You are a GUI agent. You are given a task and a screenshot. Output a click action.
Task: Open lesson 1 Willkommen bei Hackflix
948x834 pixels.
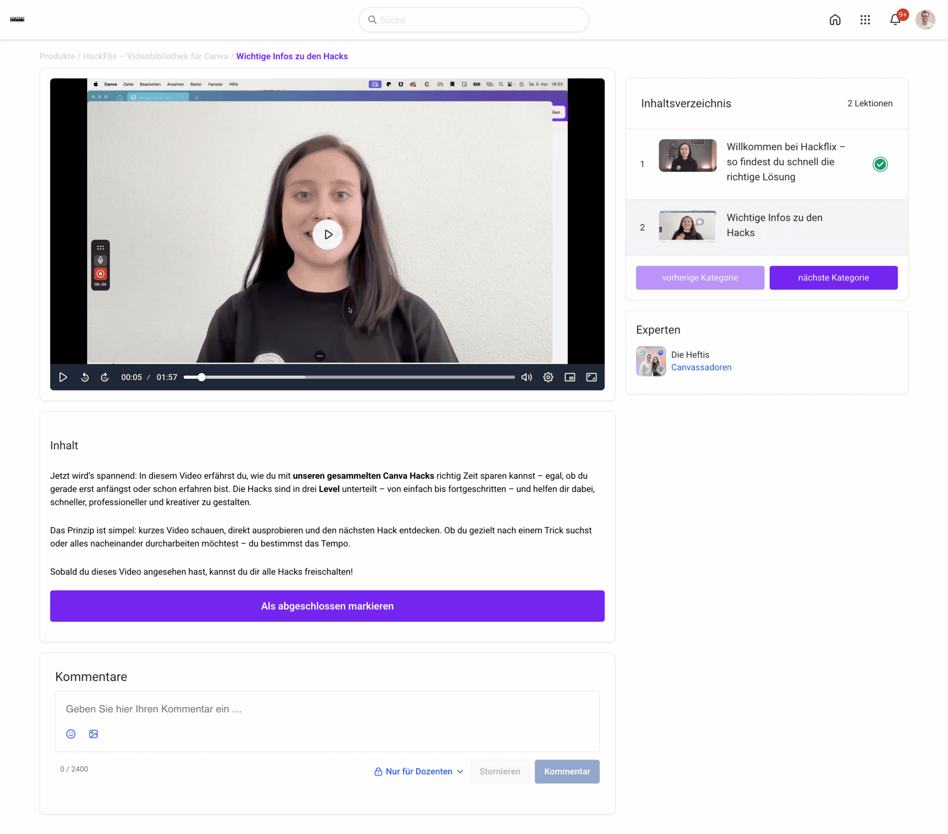pos(766,164)
